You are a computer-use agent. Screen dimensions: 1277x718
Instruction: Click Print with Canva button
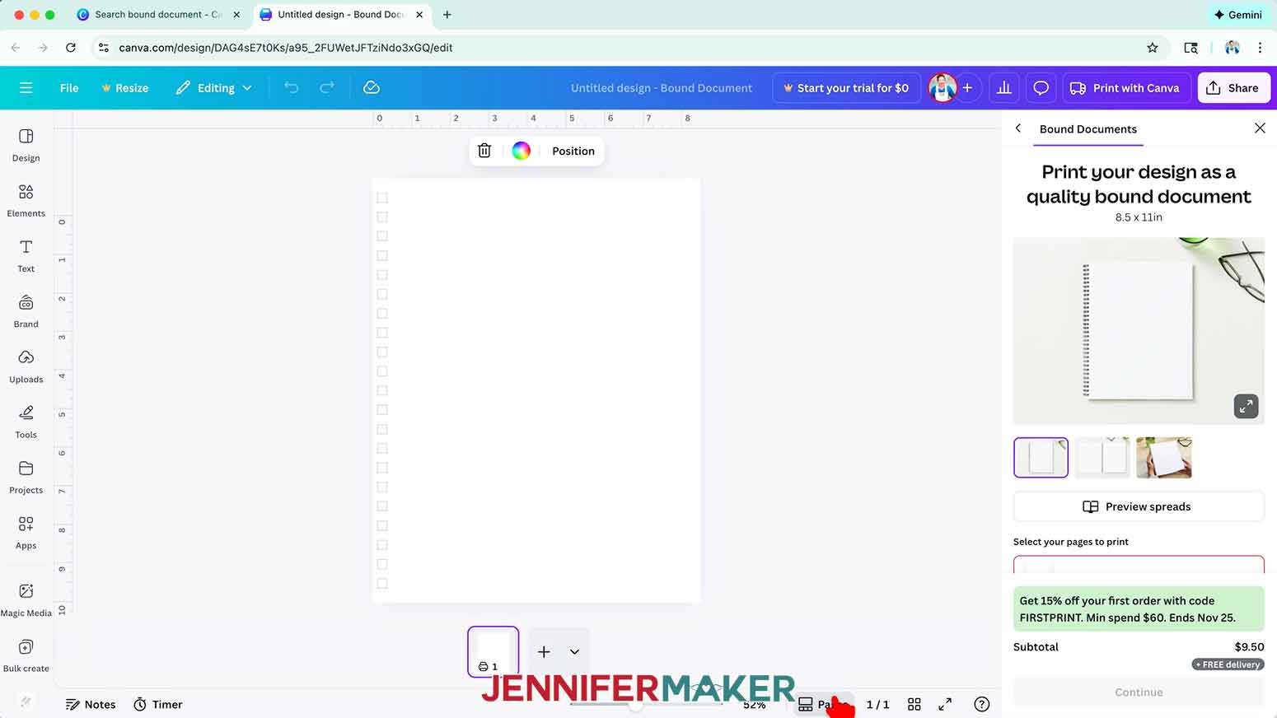pyautogui.click(x=1125, y=88)
